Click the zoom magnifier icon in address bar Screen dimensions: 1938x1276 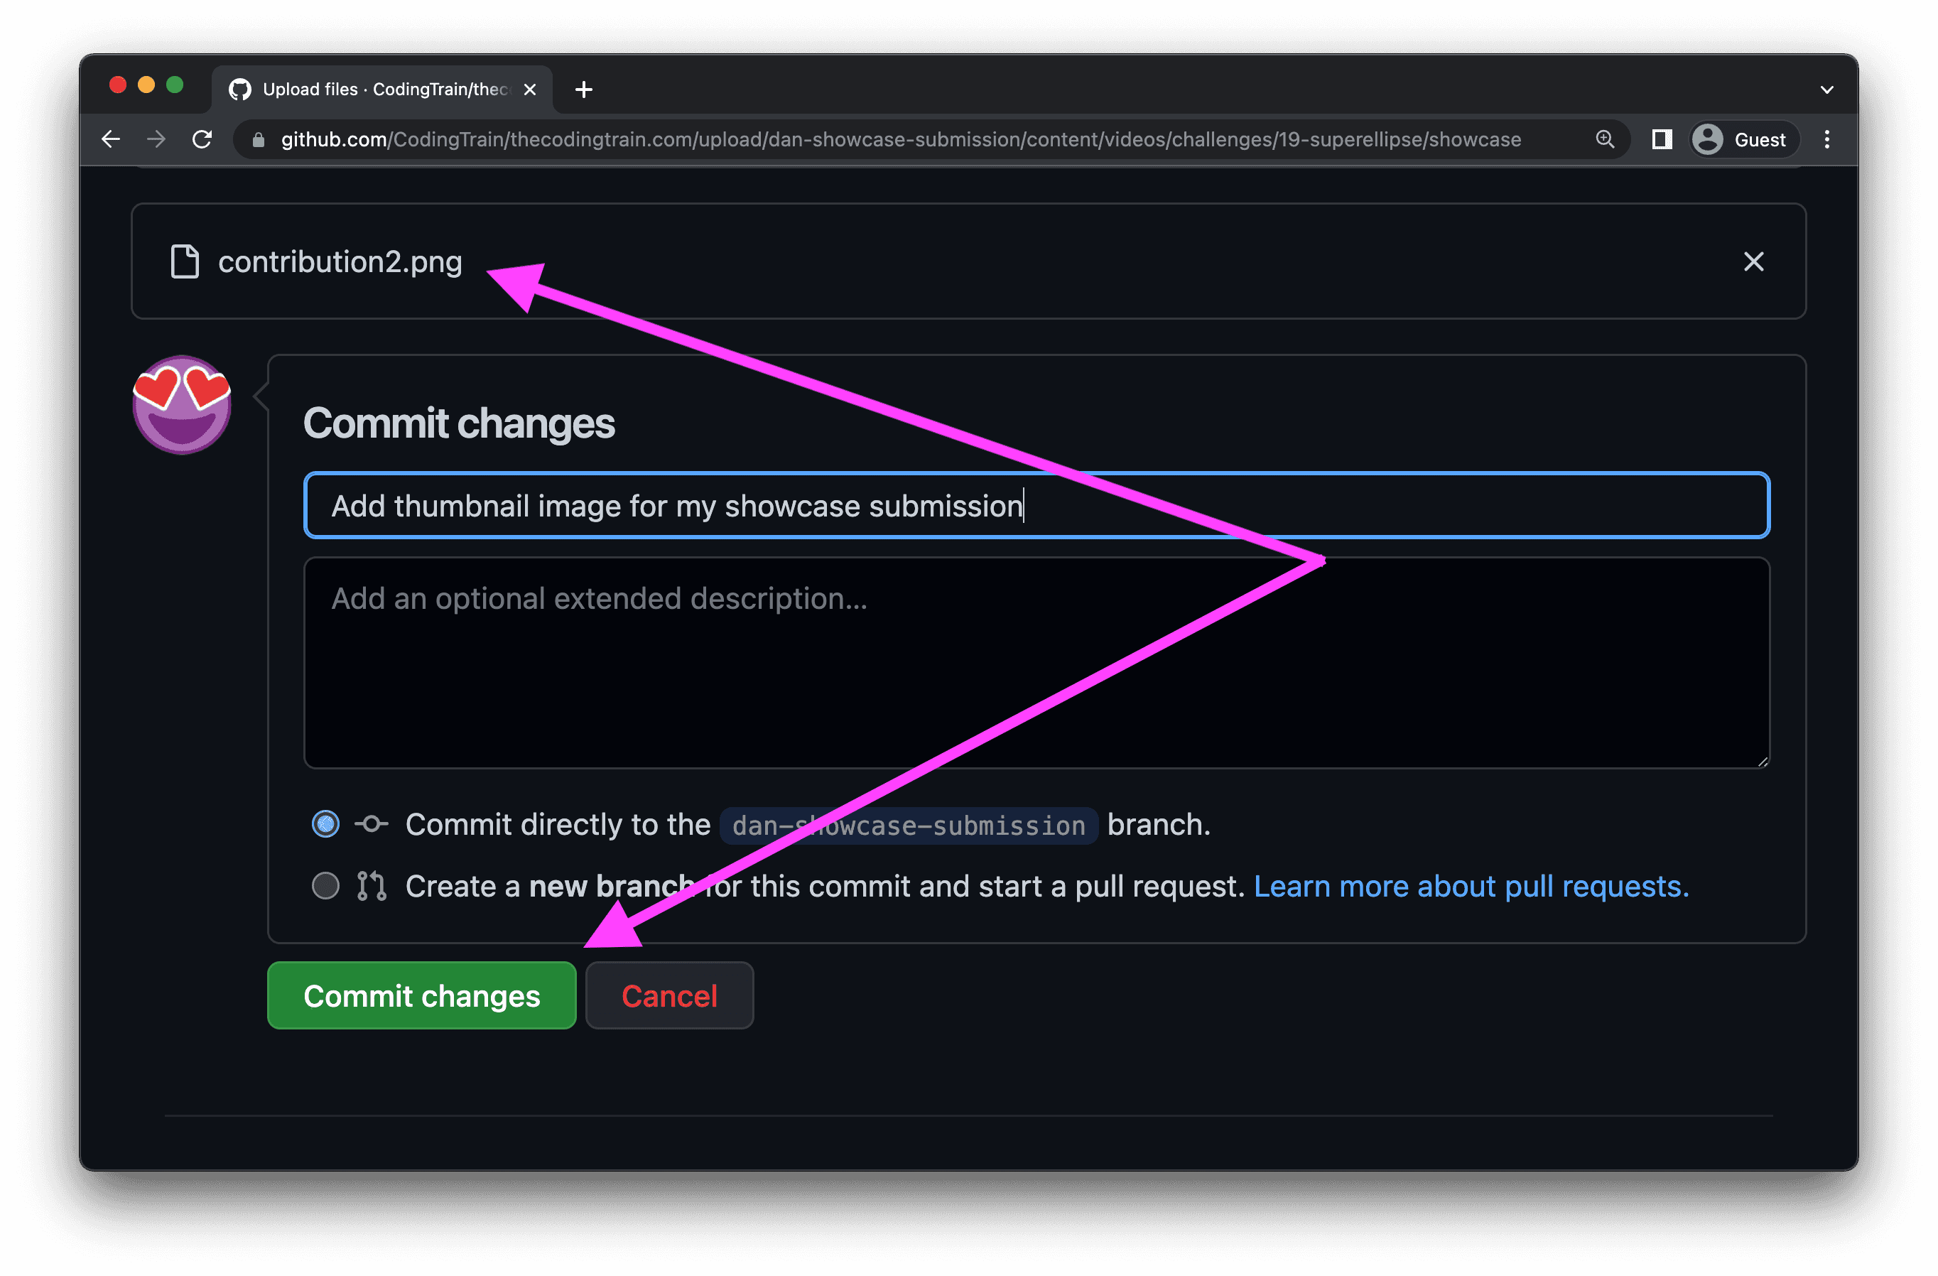pos(1604,139)
